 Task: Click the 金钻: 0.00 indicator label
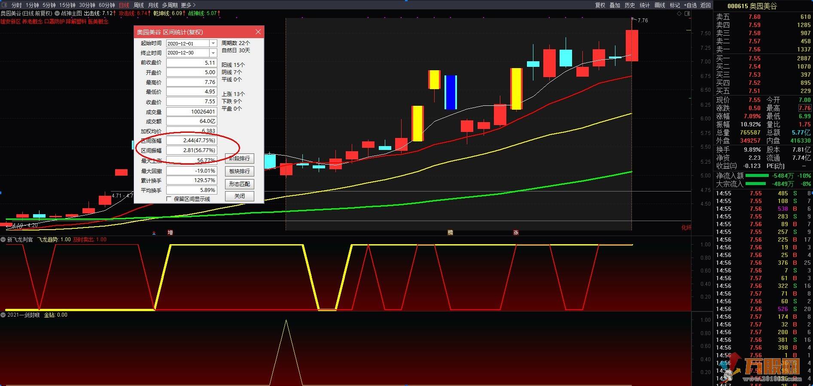click(x=55, y=315)
